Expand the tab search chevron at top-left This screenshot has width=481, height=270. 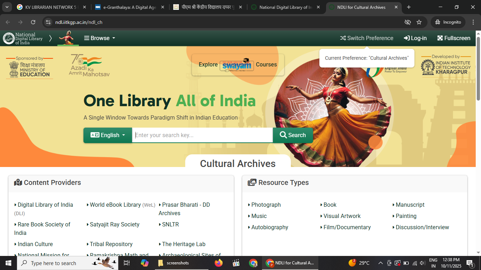coord(7,7)
